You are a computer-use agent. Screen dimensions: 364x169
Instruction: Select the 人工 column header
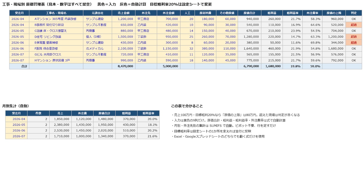(x=187, y=13)
